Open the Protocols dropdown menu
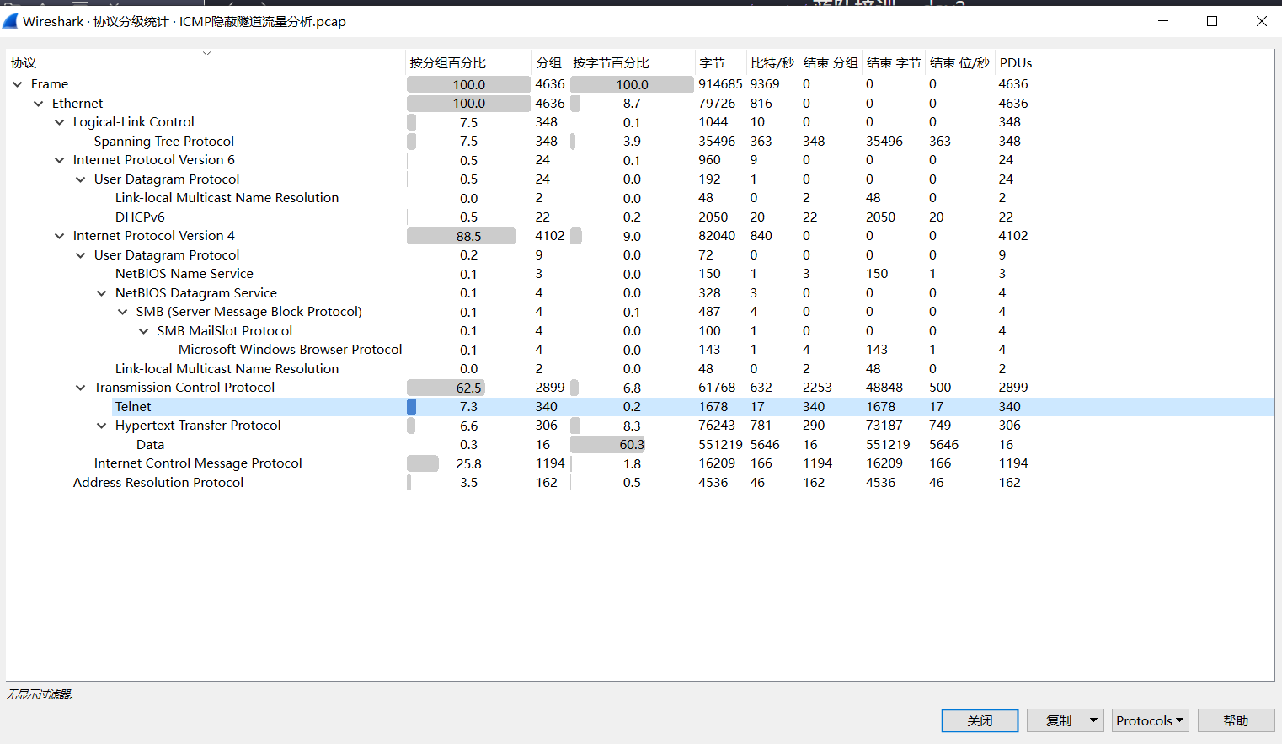Screen dimensions: 1282x744 tap(1150, 720)
